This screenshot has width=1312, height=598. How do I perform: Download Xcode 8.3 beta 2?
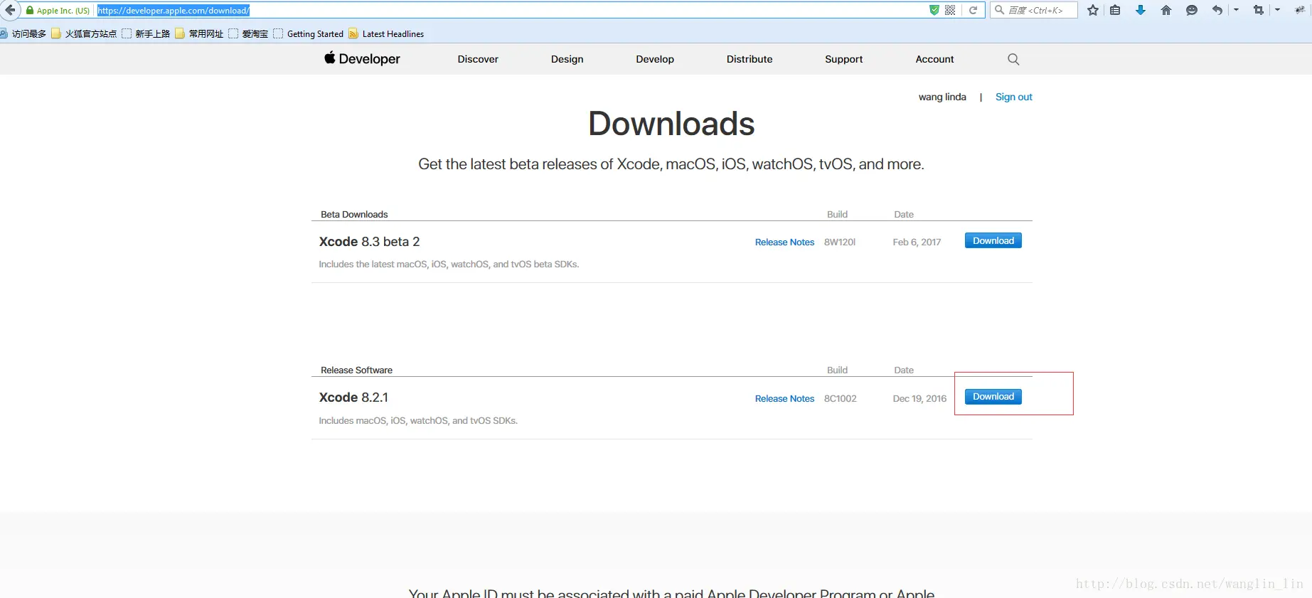993,240
